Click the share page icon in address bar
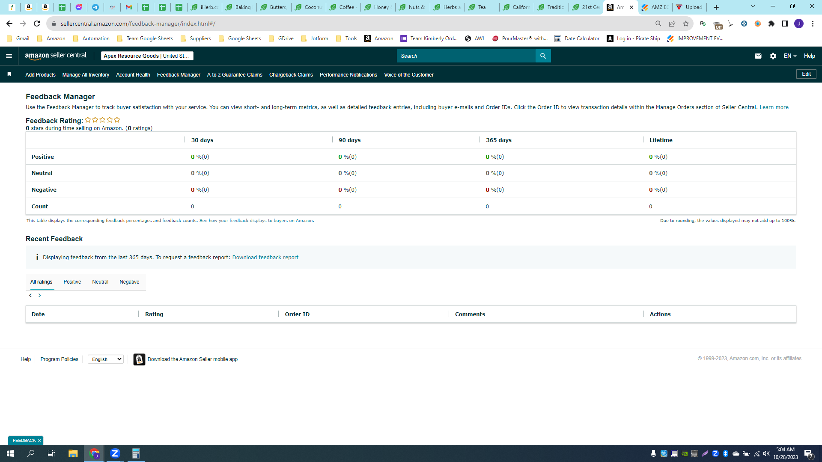Image resolution: width=822 pixels, height=462 pixels. click(x=672, y=24)
